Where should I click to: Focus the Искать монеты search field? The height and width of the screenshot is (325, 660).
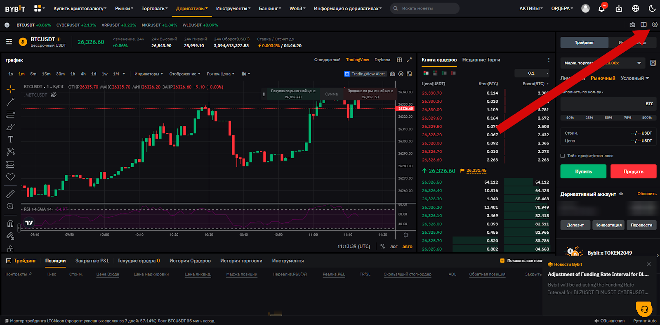pos(424,8)
